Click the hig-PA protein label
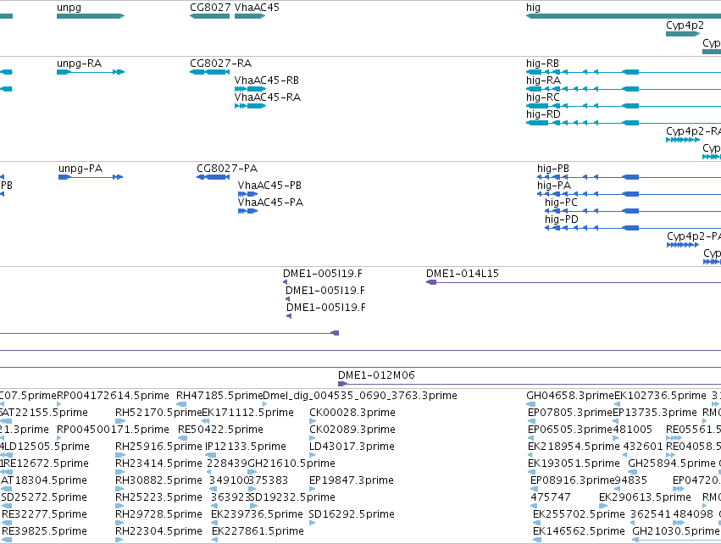This screenshot has width=721, height=544. point(554,186)
